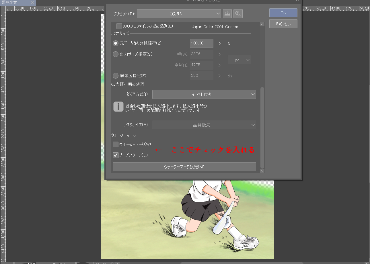The width and height of the screenshot is (370, 264).
Task: Open the カスタム preset dropdown
Action: click(179, 13)
